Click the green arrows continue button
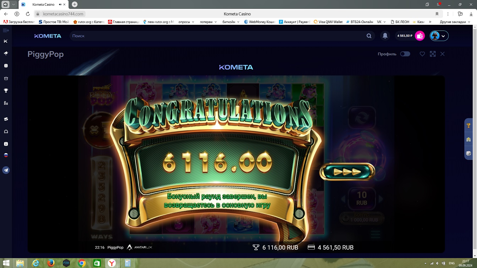The image size is (477, 268). (x=347, y=172)
